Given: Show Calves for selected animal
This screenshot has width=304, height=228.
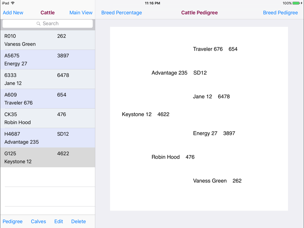Looking at the screenshot, I should pos(38,221).
